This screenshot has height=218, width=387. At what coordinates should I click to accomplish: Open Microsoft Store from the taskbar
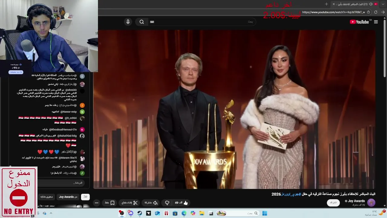tap(175, 213)
